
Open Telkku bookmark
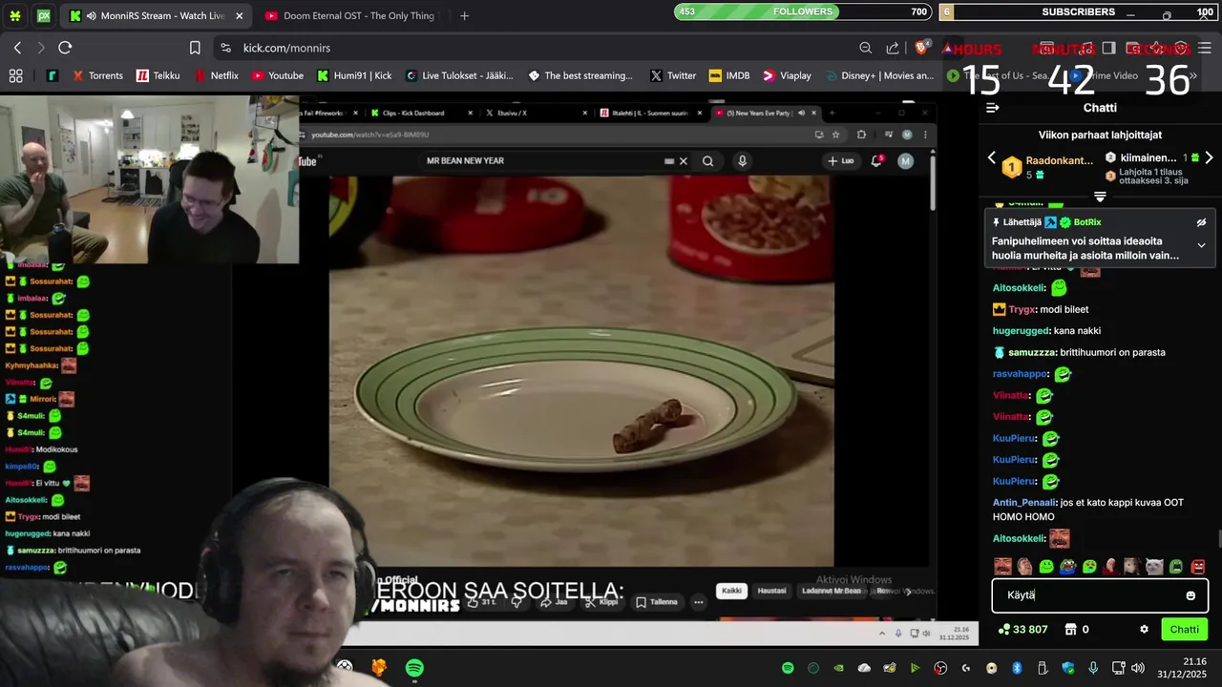click(158, 75)
